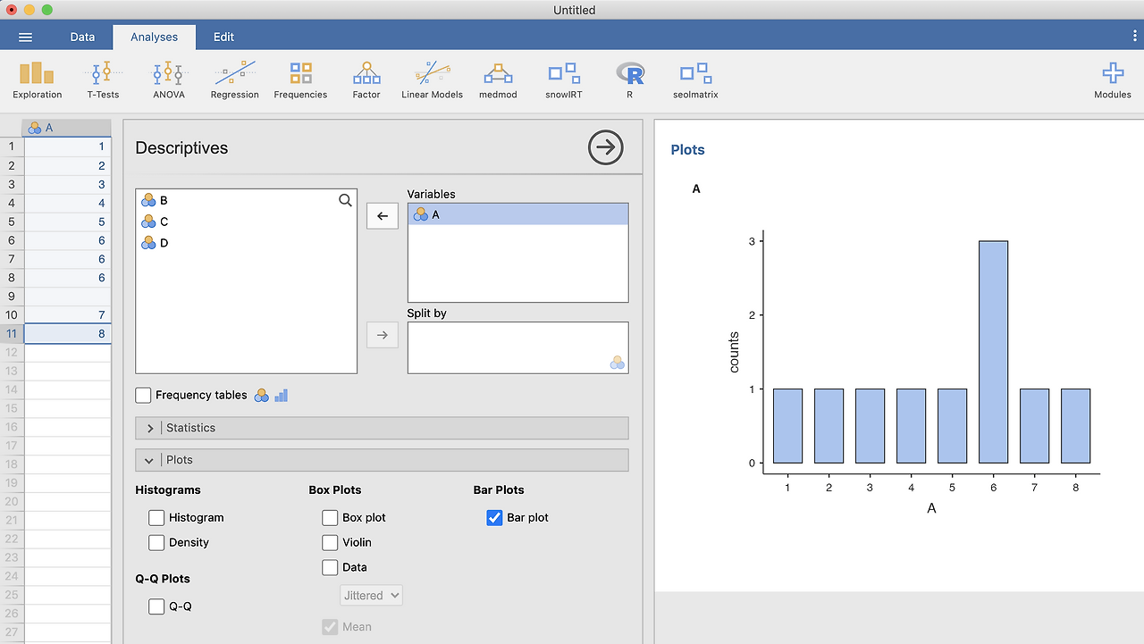Click the left arrow to remove variable
Image resolution: width=1144 pixels, height=644 pixels.
[x=383, y=215]
